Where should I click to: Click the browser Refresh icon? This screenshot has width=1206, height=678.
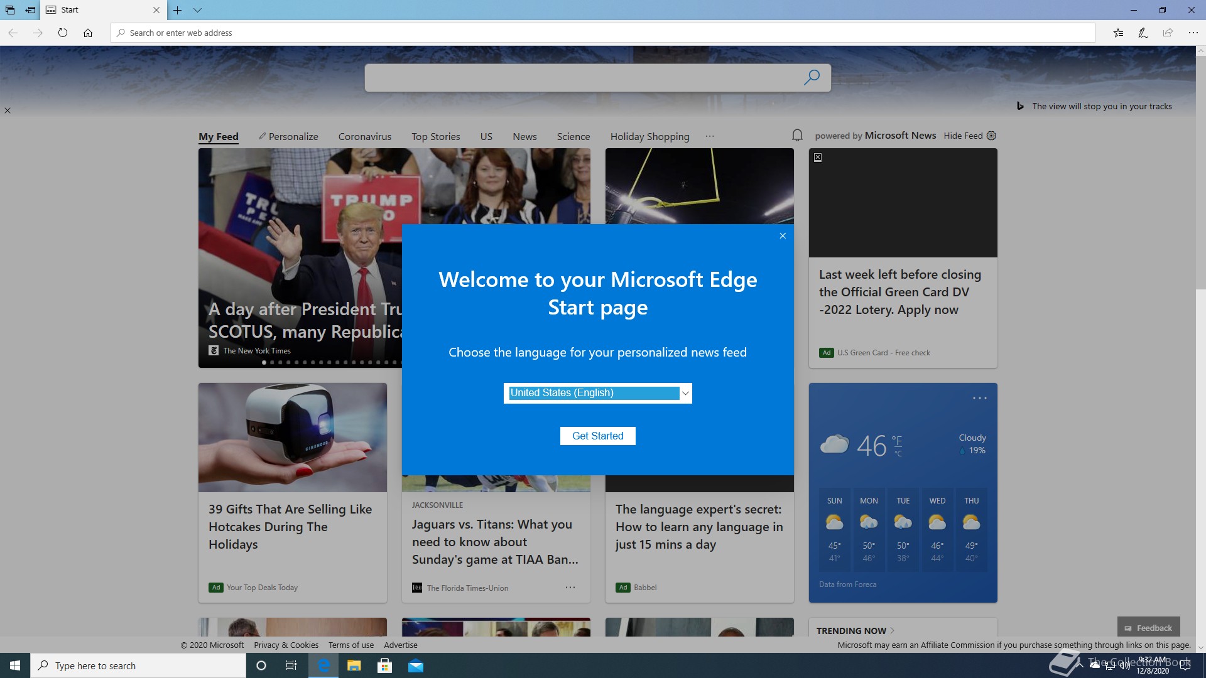point(62,33)
